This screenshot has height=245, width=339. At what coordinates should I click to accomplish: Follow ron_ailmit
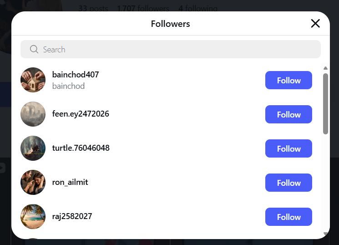288,183
